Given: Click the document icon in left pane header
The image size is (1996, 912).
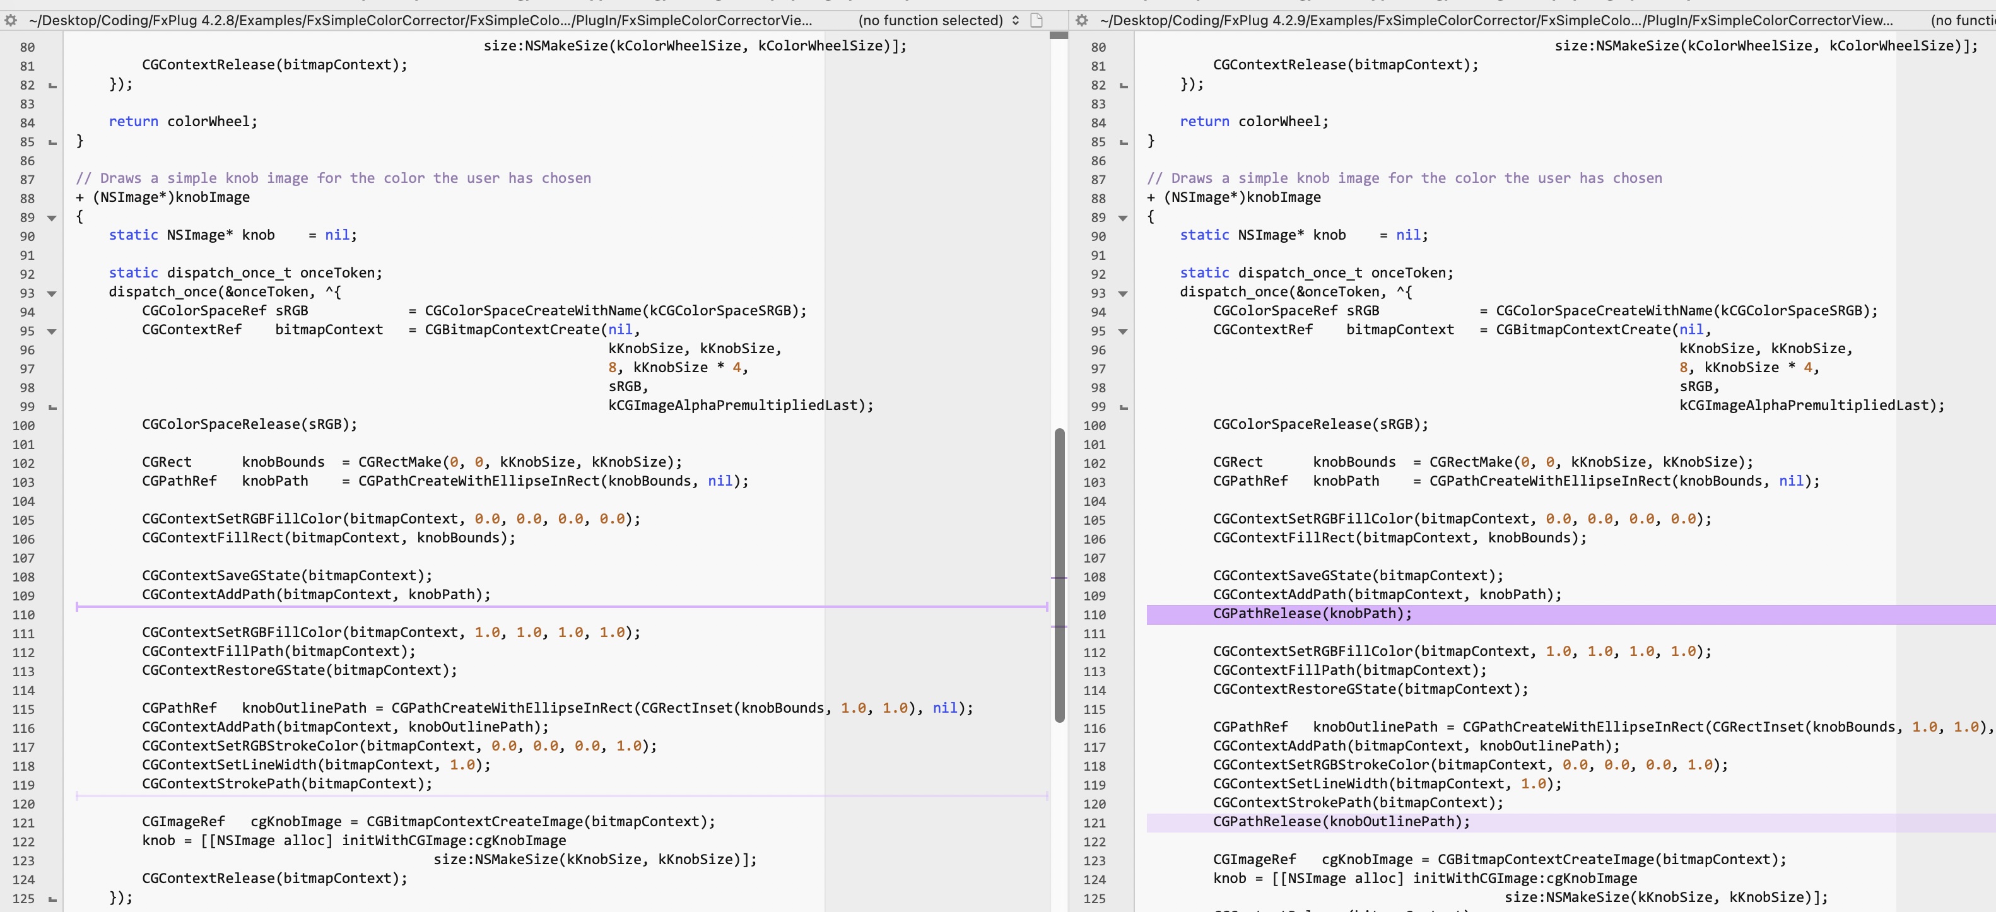Looking at the screenshot, I should coord(1036,21).
